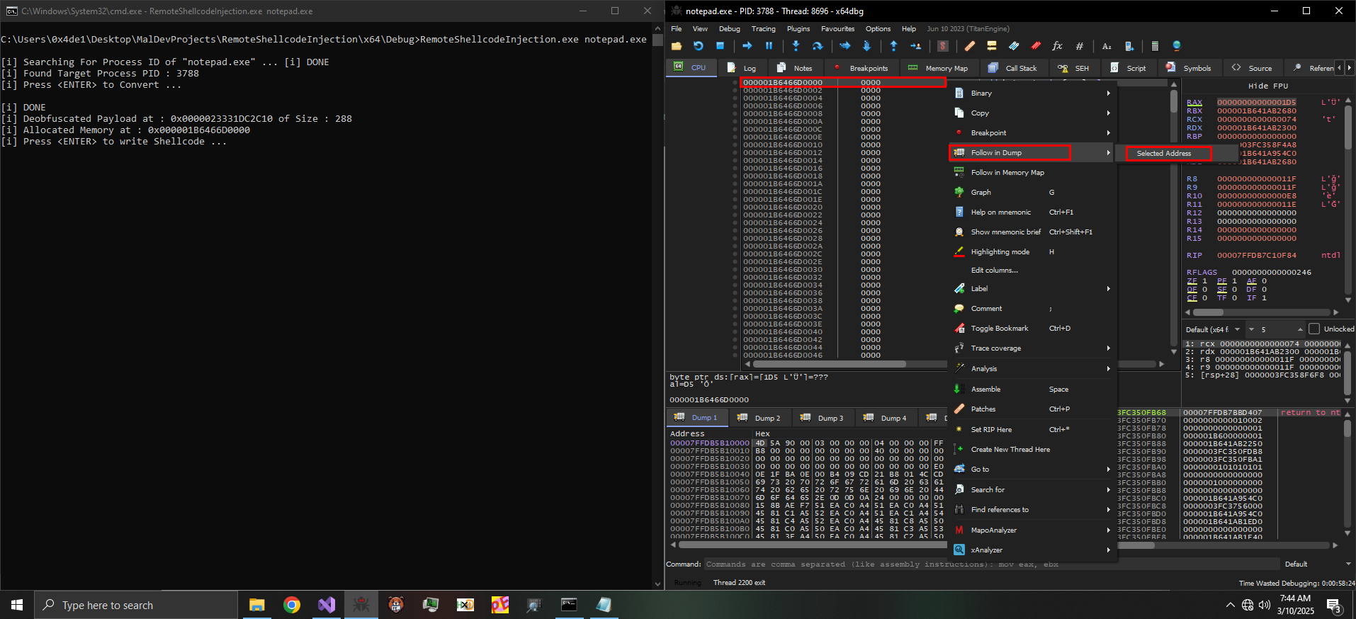Viewport: 1356px width, 619px height.
Task: Choose Create New Thread Here
Action: tap(1032, 449)
